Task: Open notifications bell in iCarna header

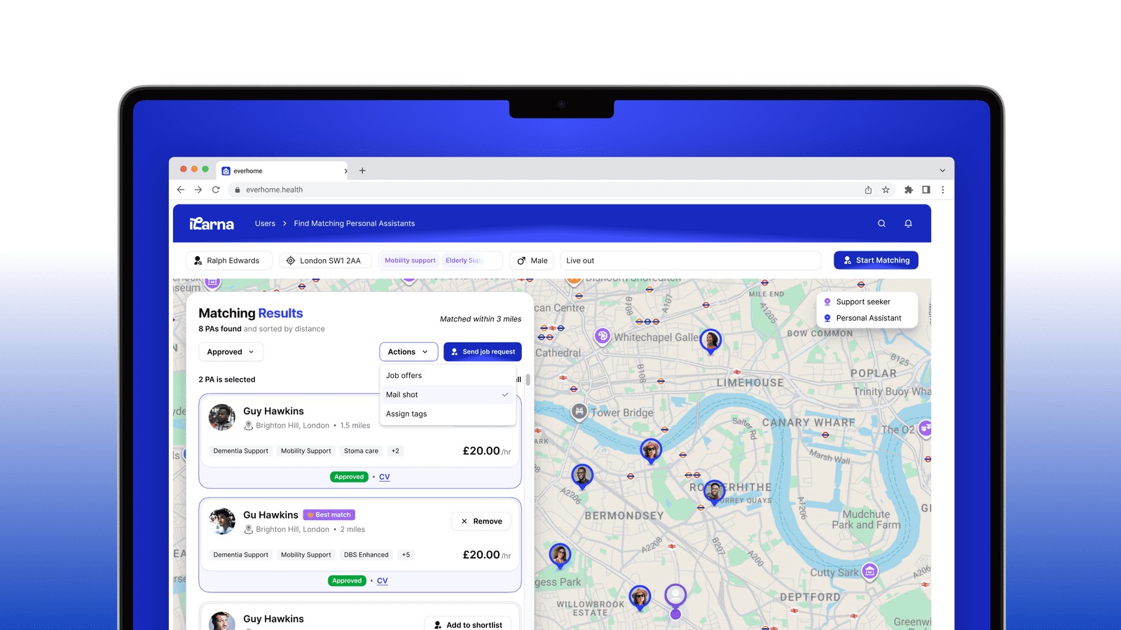Action: click(x=908, y=223)
